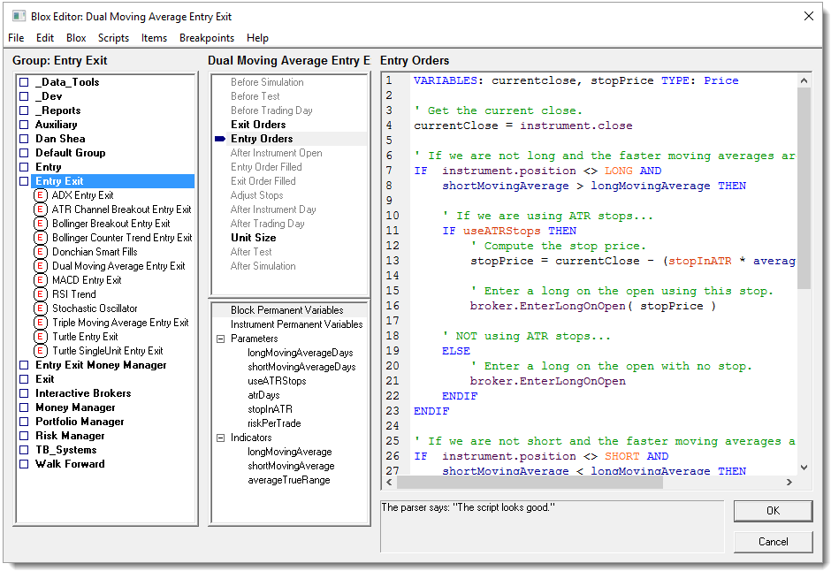The height and width of the screenshot is (571, 831).
Task: Click the Turtle Entry Exit block icon
Action: pyautogui.click(x=41, y=337)
